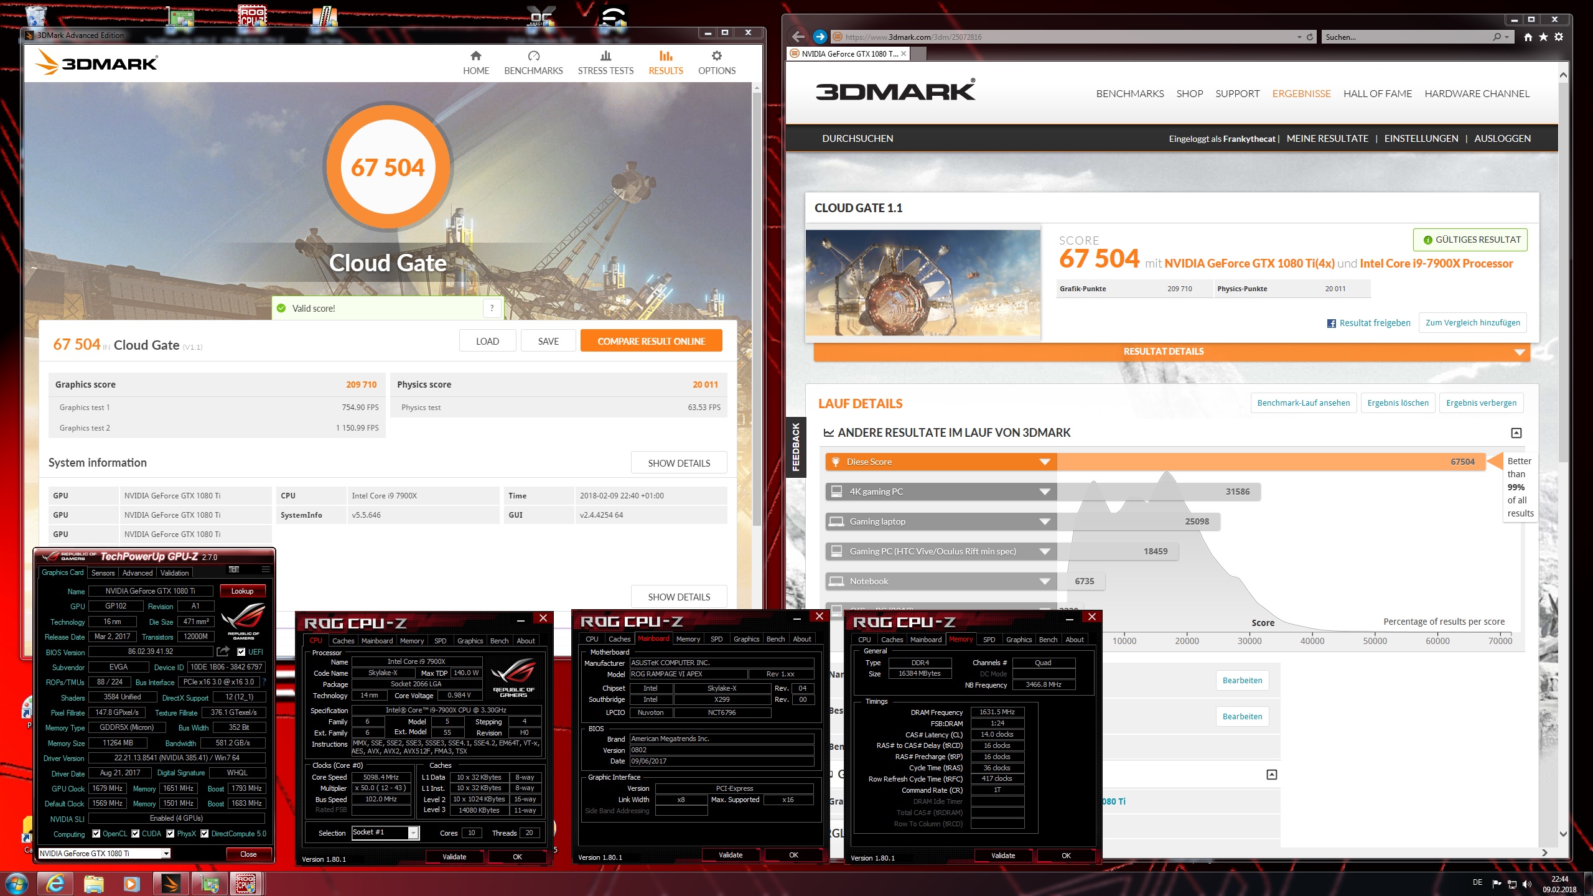This screenshot has height=896, width=1593.
Task: Click the Suchen... search field
Action: 1406,37
